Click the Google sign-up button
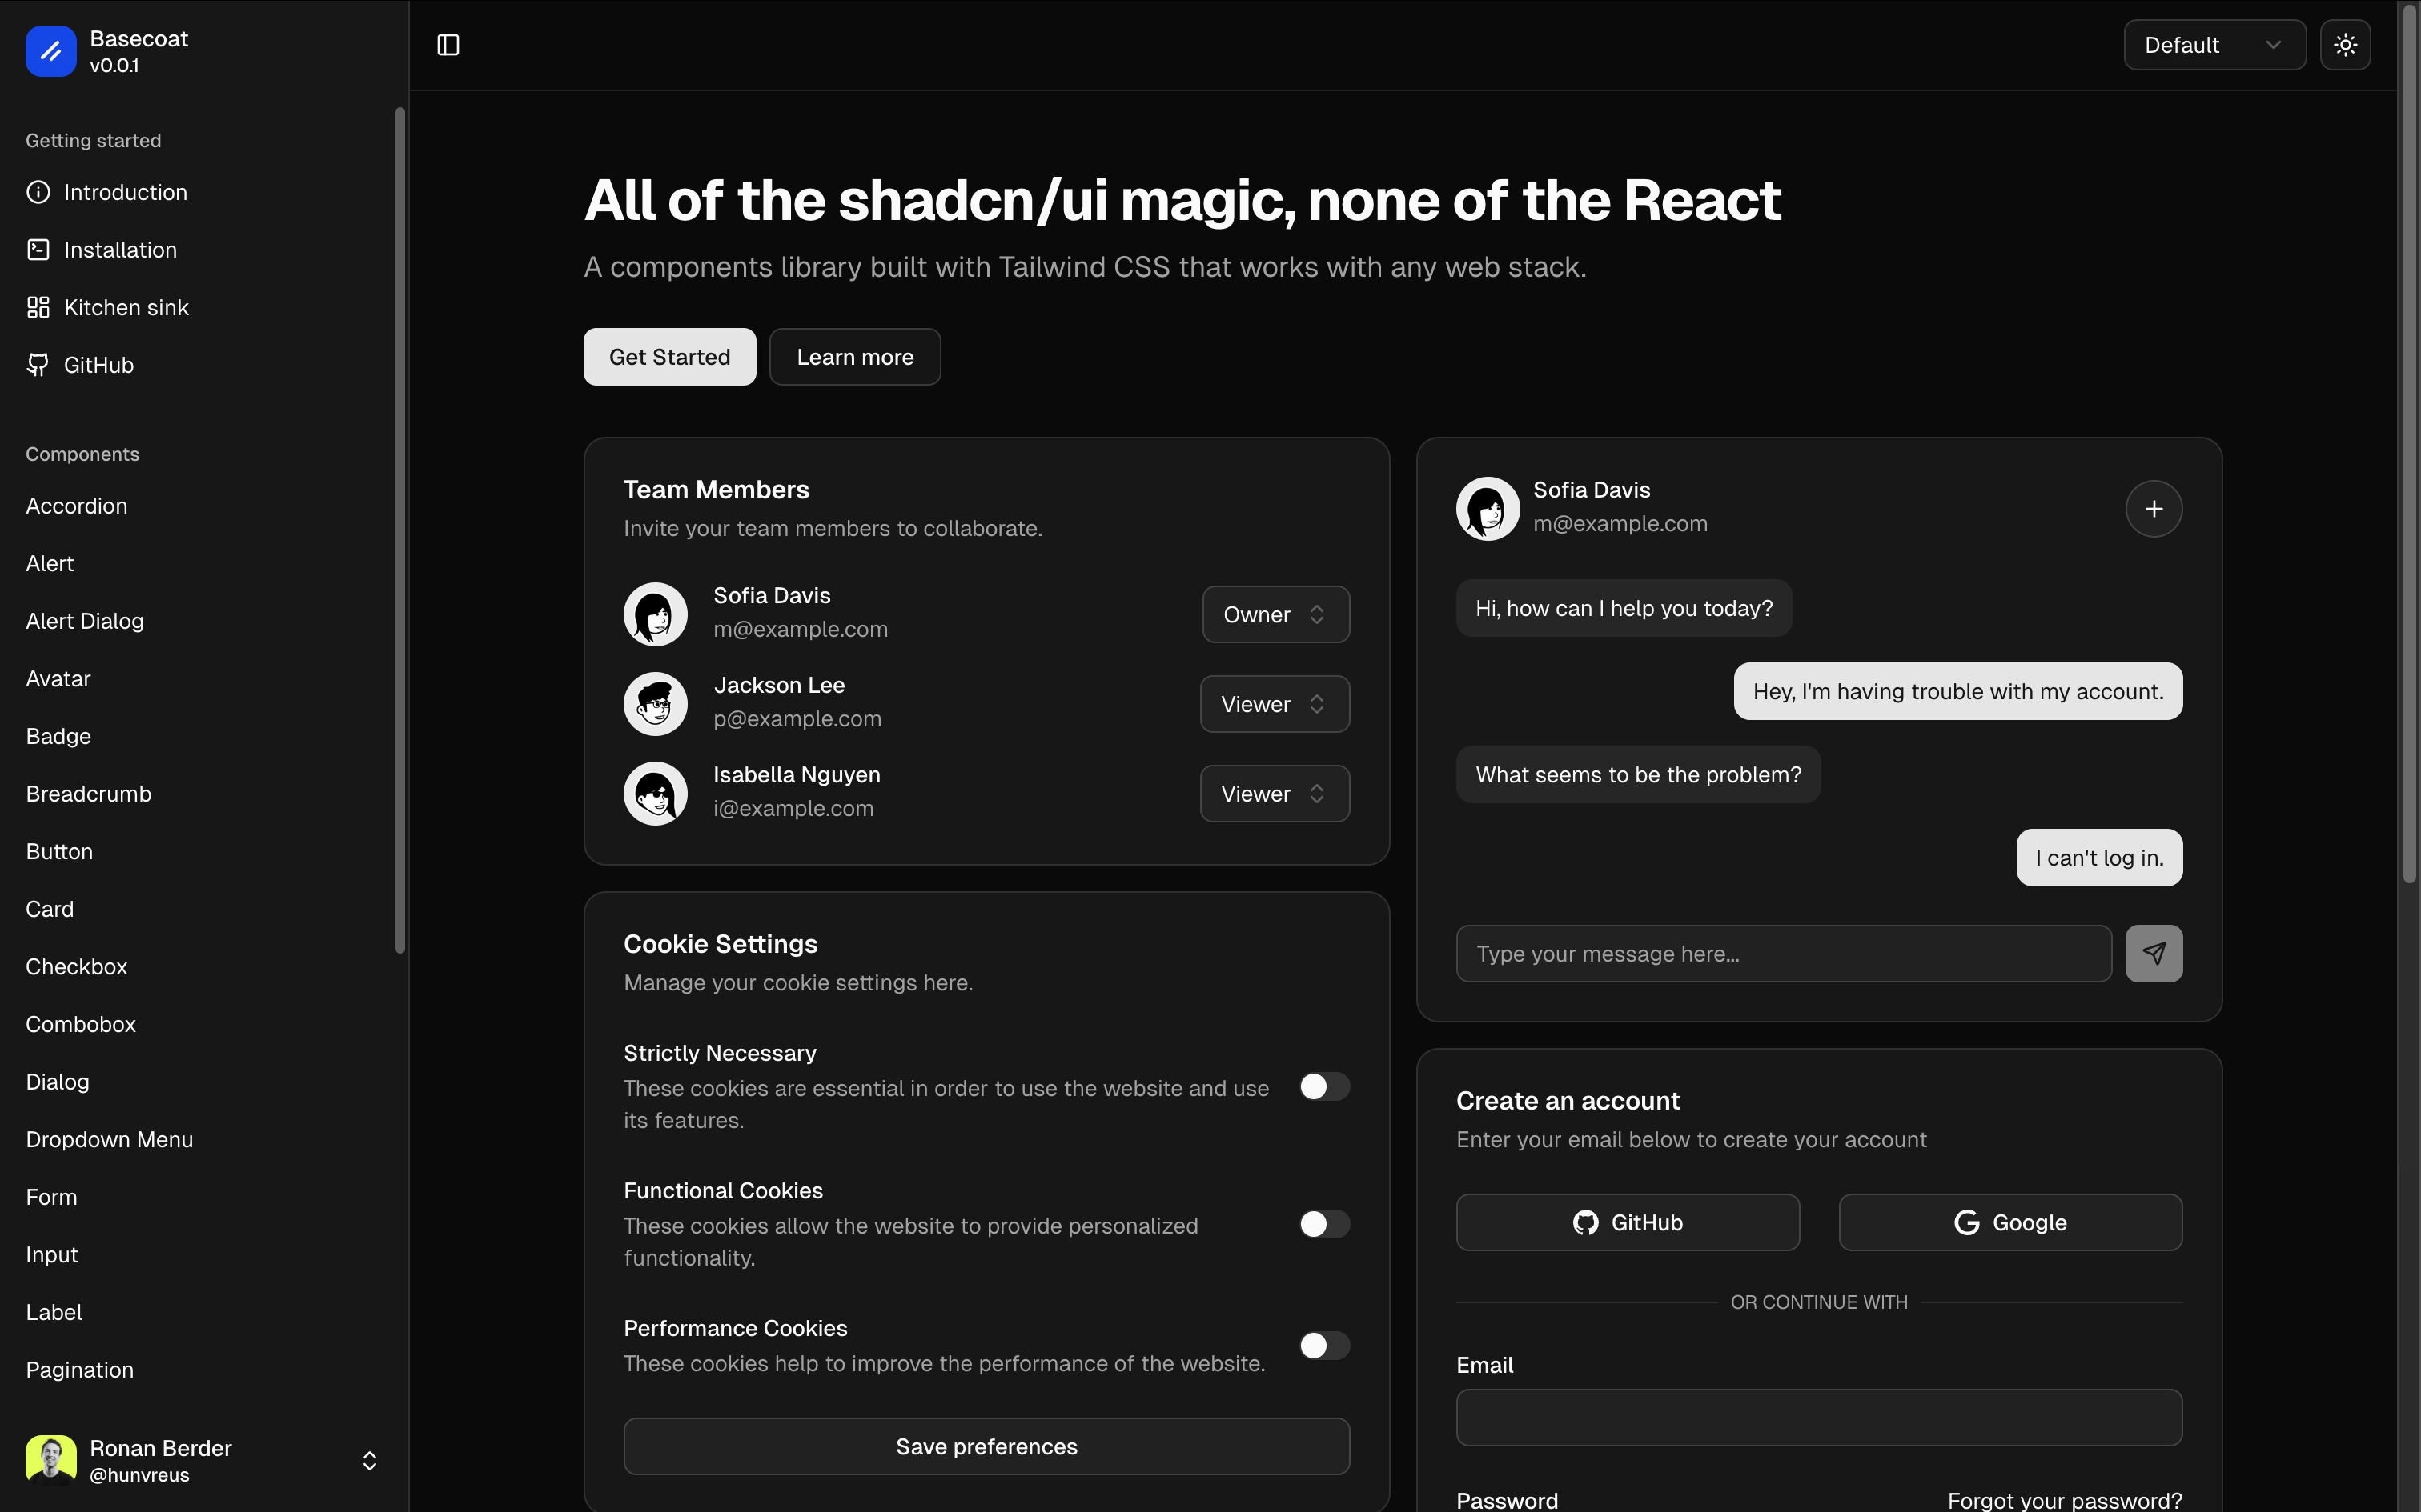This screenshot has width=2421, height=1512. point(2009,1222)
